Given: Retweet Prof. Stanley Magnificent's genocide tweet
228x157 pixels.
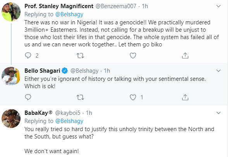Looking at the screenshot, I should [80, 55].
